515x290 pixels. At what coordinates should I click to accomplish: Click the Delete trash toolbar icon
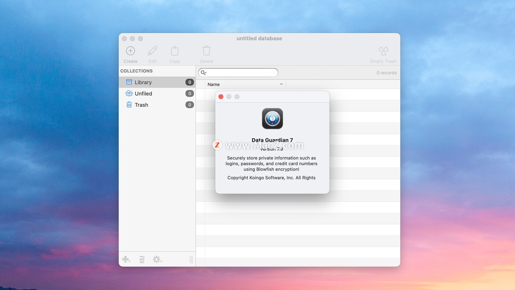(x=206, y=51)
